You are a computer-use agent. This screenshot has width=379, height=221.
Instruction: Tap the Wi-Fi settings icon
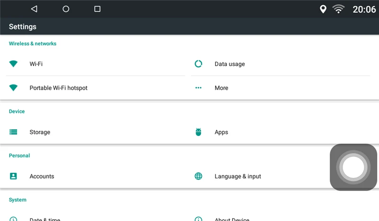(x=13, y=64)
